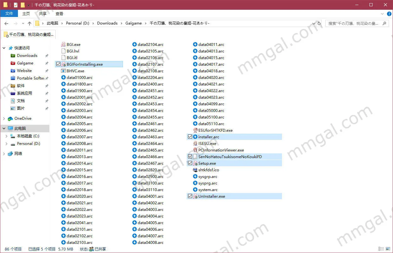
Task: Click the search box for this folder
Action: [354, 23]
